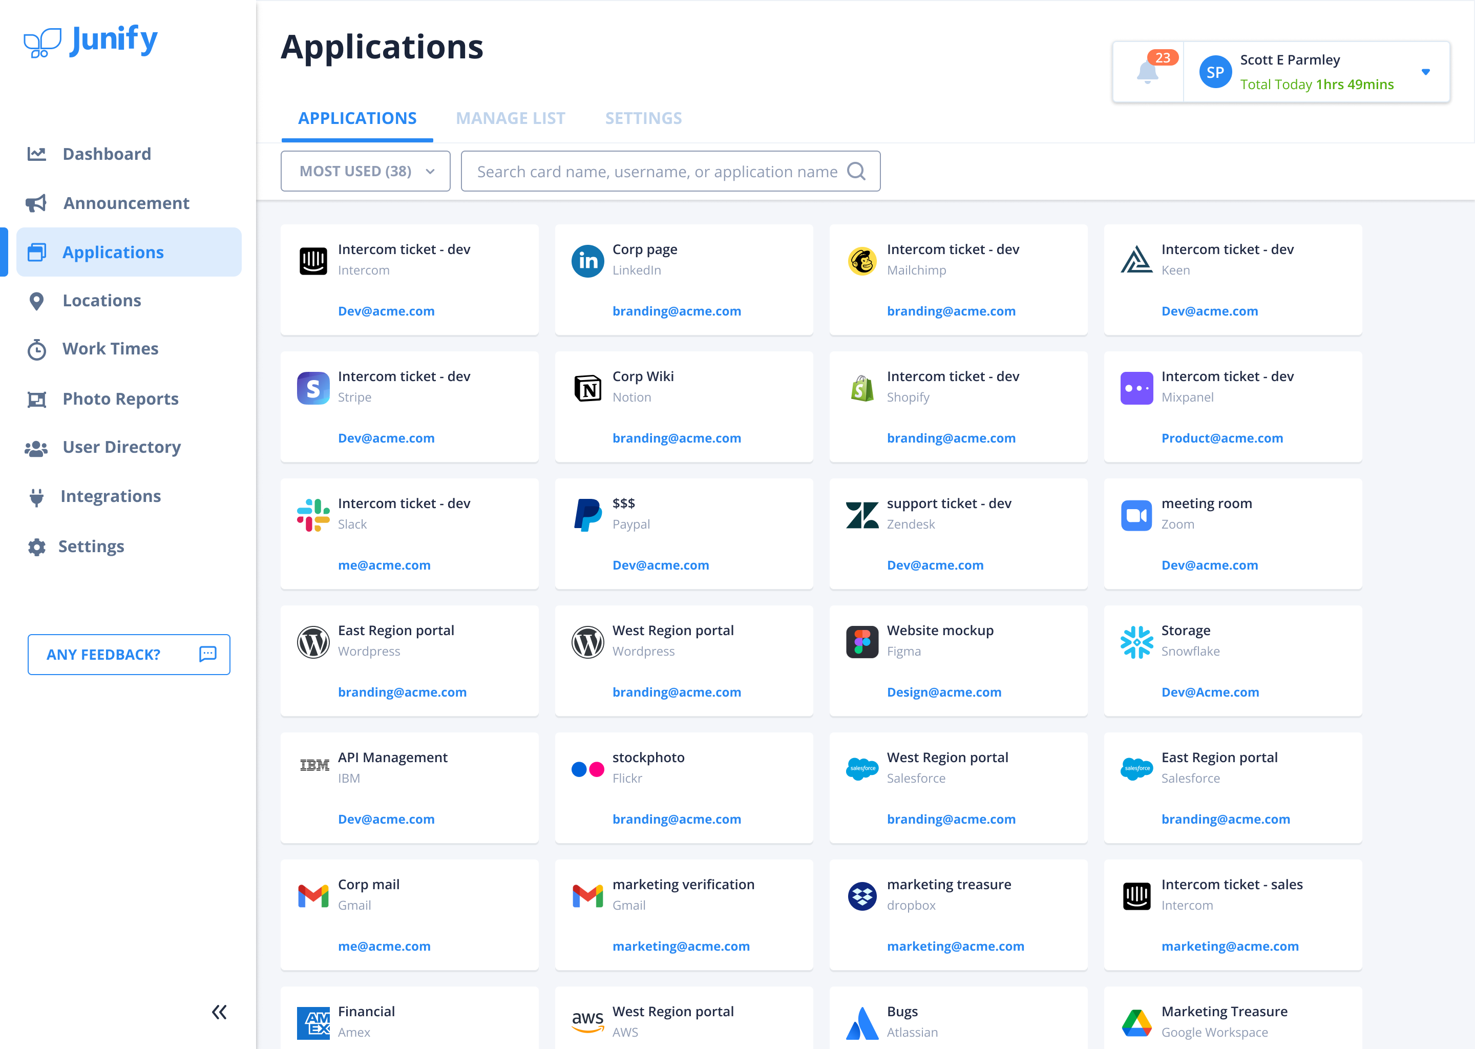
Task: Switch to the MANAGE LIST tab
Action: coord(511,118)
